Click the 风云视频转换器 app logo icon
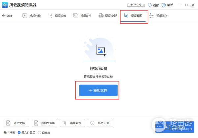The image size is (198, 138). click(x=5, y=5)
